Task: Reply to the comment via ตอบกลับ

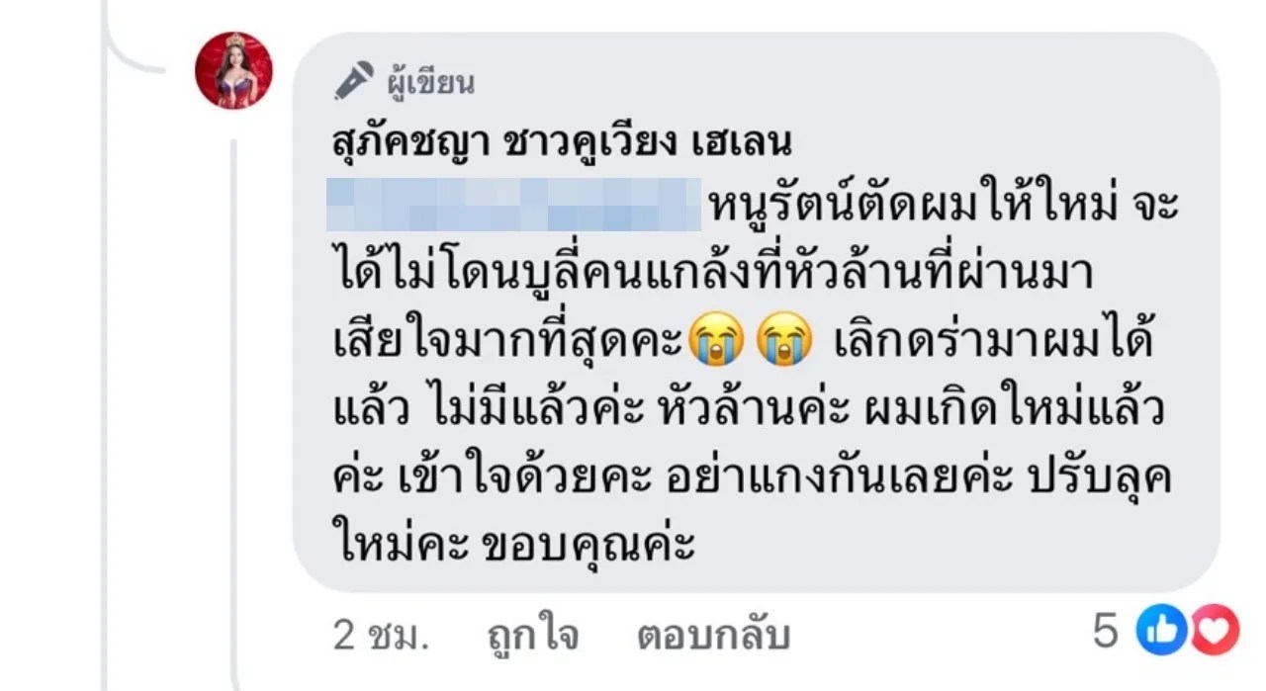Action: point(713,635)
